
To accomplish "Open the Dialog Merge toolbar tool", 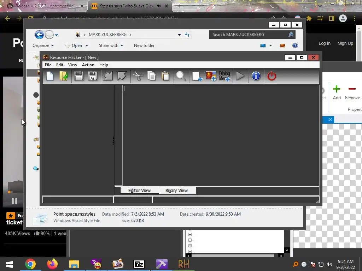I will tap(224, 76).
